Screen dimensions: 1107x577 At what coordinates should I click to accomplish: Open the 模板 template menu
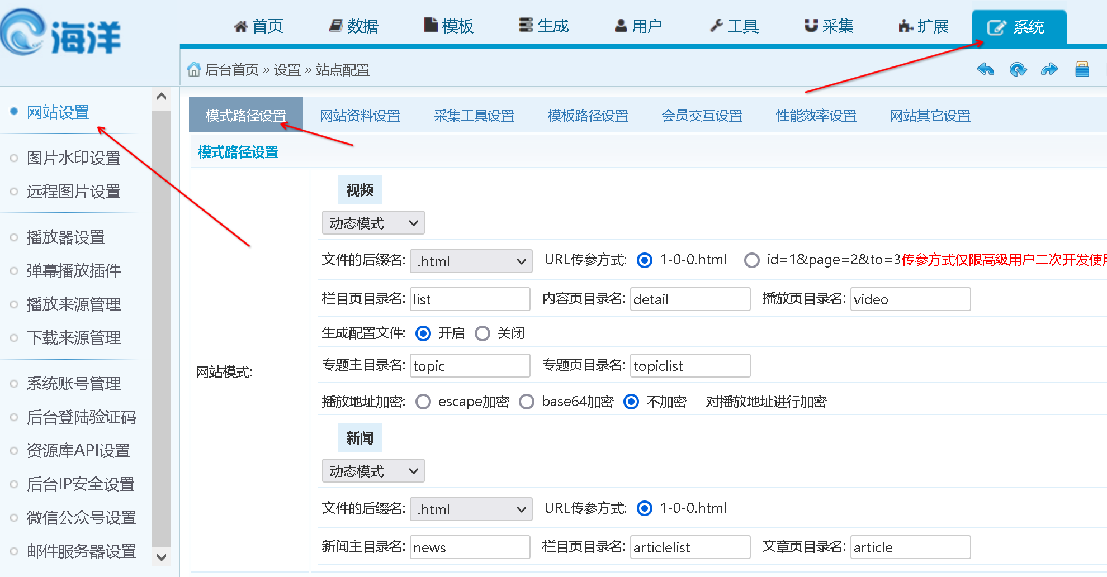449,26
